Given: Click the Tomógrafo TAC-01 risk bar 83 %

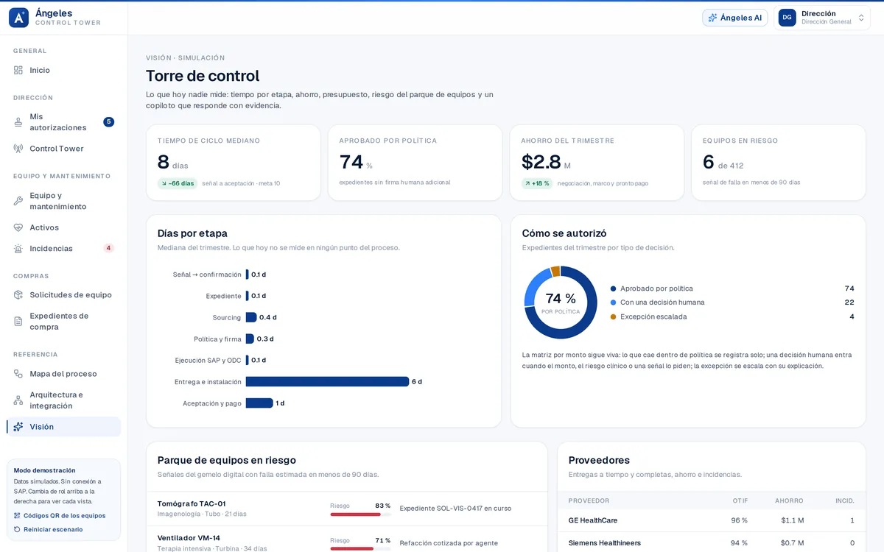Looking at the screenshot, I should pyautogui.click(x=360, y=514).
